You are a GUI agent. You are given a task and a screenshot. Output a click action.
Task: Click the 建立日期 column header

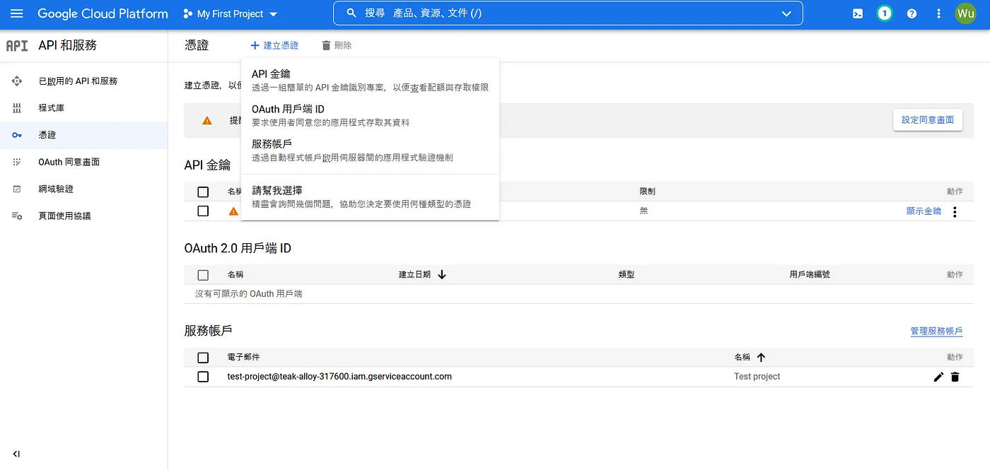[414, 274]
